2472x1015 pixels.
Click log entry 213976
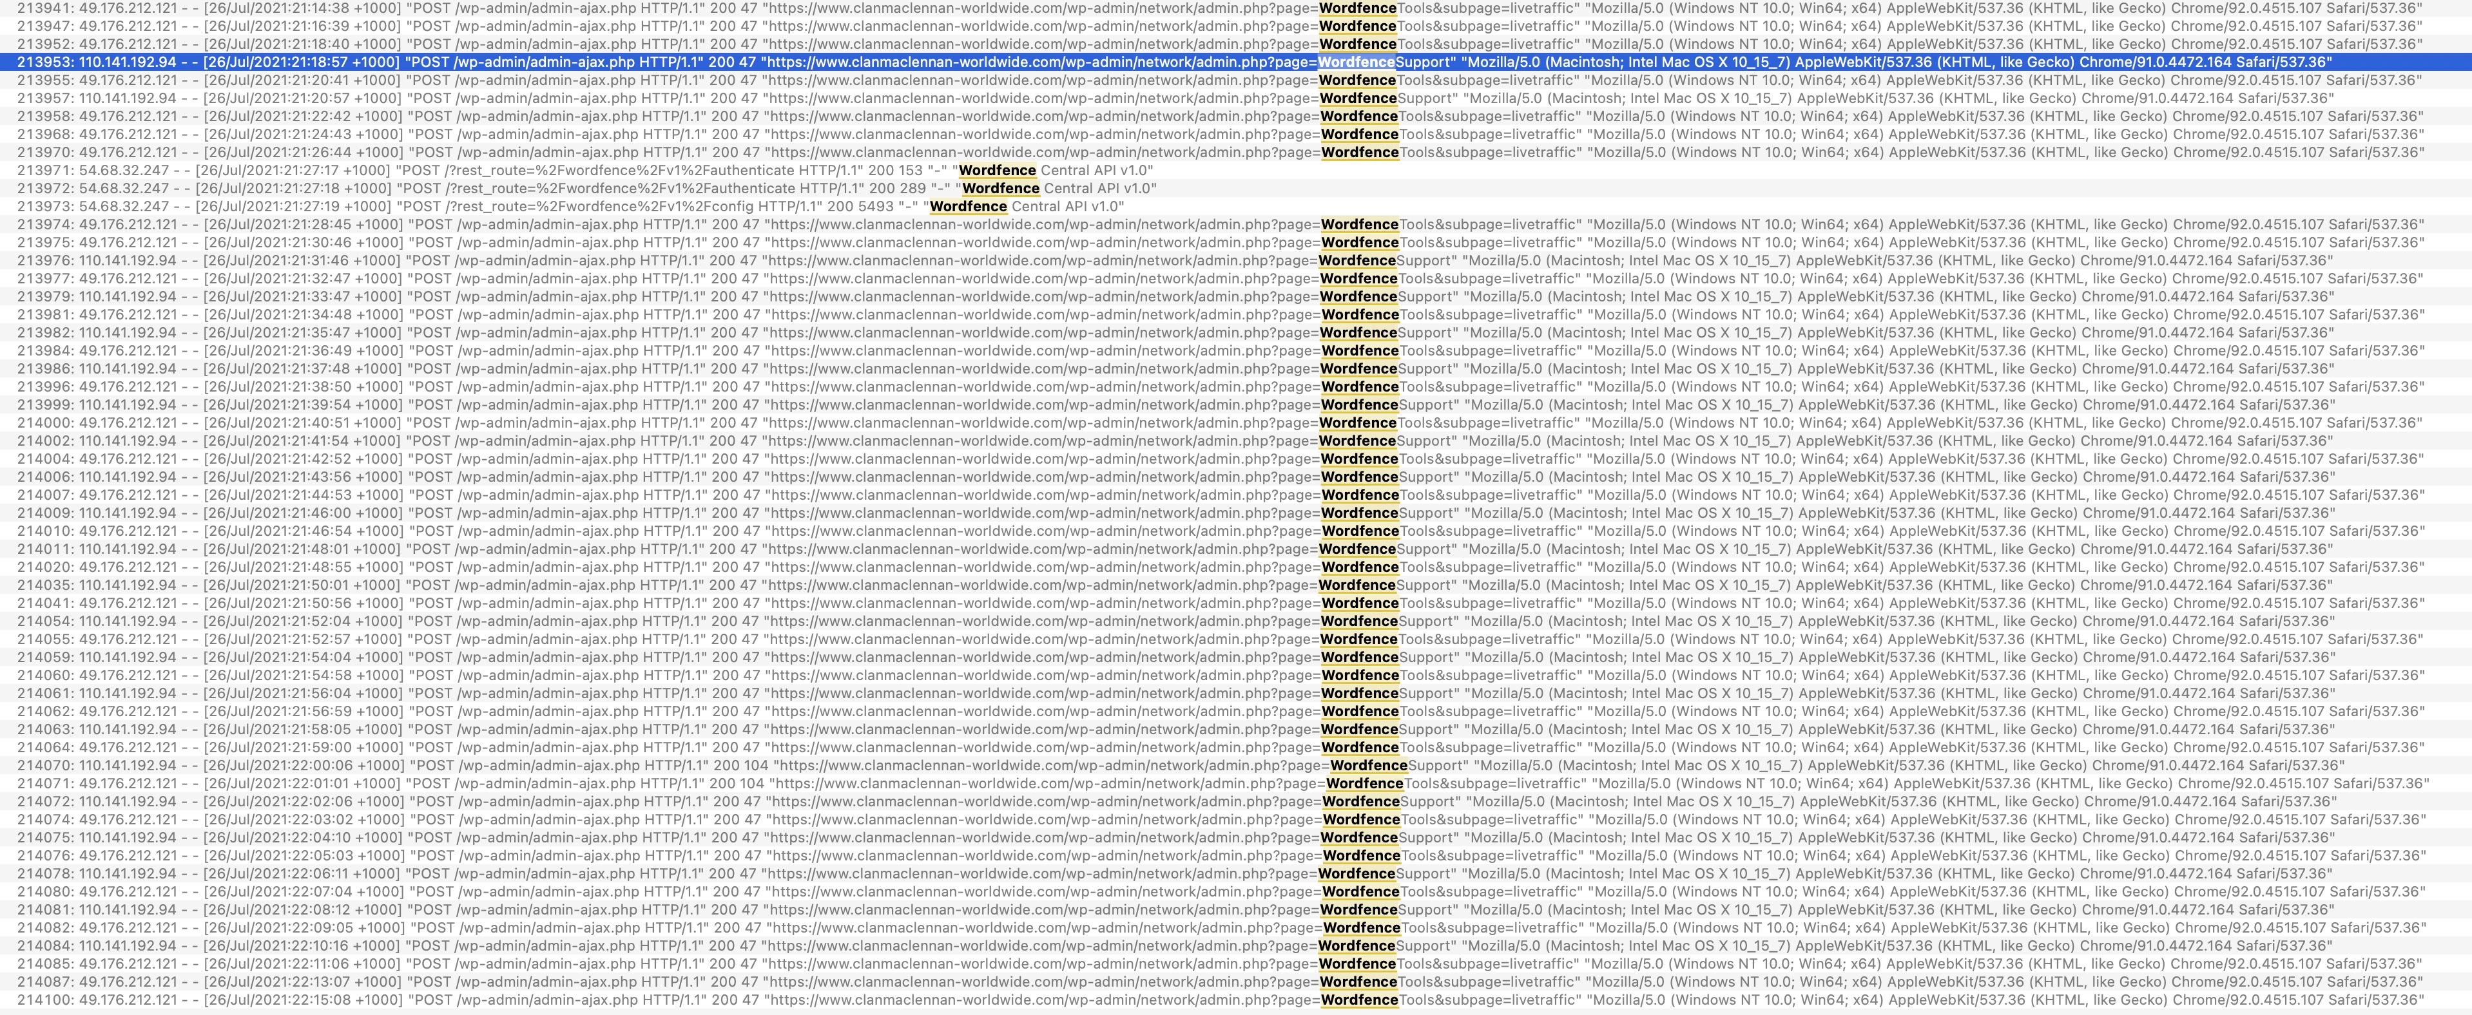(1236, 260)
